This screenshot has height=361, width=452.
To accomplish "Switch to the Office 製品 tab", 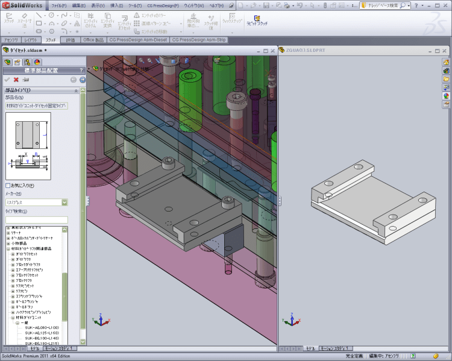I will click(x=93, y=40).
